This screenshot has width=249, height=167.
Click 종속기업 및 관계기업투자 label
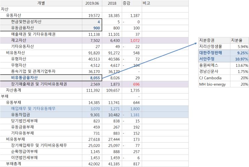pyautogui.click(x=33, y=71)
